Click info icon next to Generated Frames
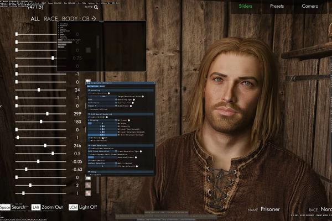The height and width of the screenshot is (221, 332). 136,157
